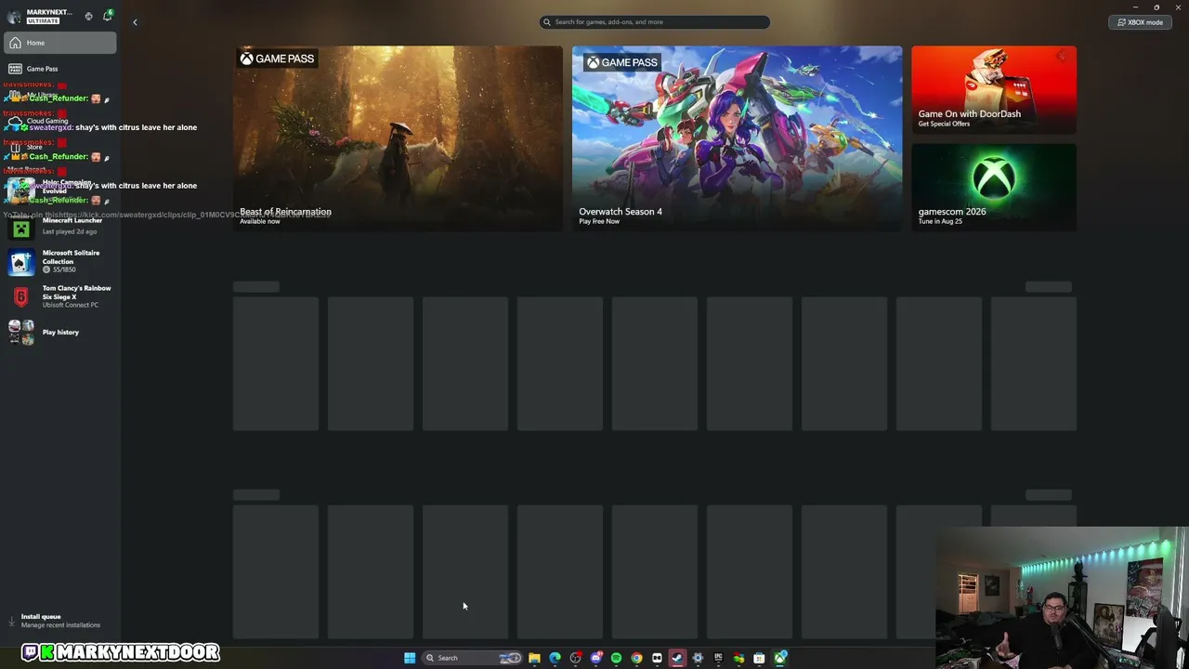1189x669 pixels.
Task: Open Epic Games Launcher from the taskbar
Action: click(x=718, y=658)
